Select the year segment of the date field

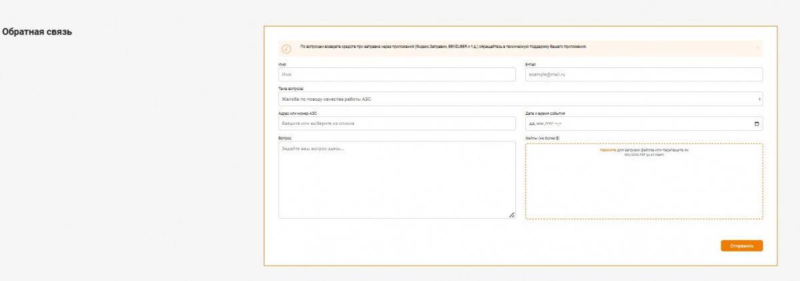tap(549, 123)
